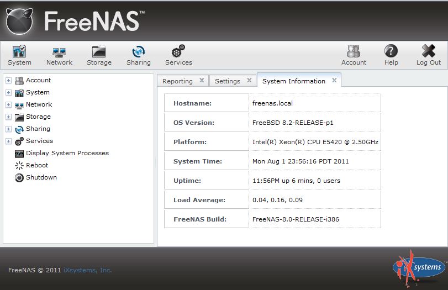Click the Services gears icon in the tree
The width and height of the screenshot is (448, 290).
pos(19,141)
